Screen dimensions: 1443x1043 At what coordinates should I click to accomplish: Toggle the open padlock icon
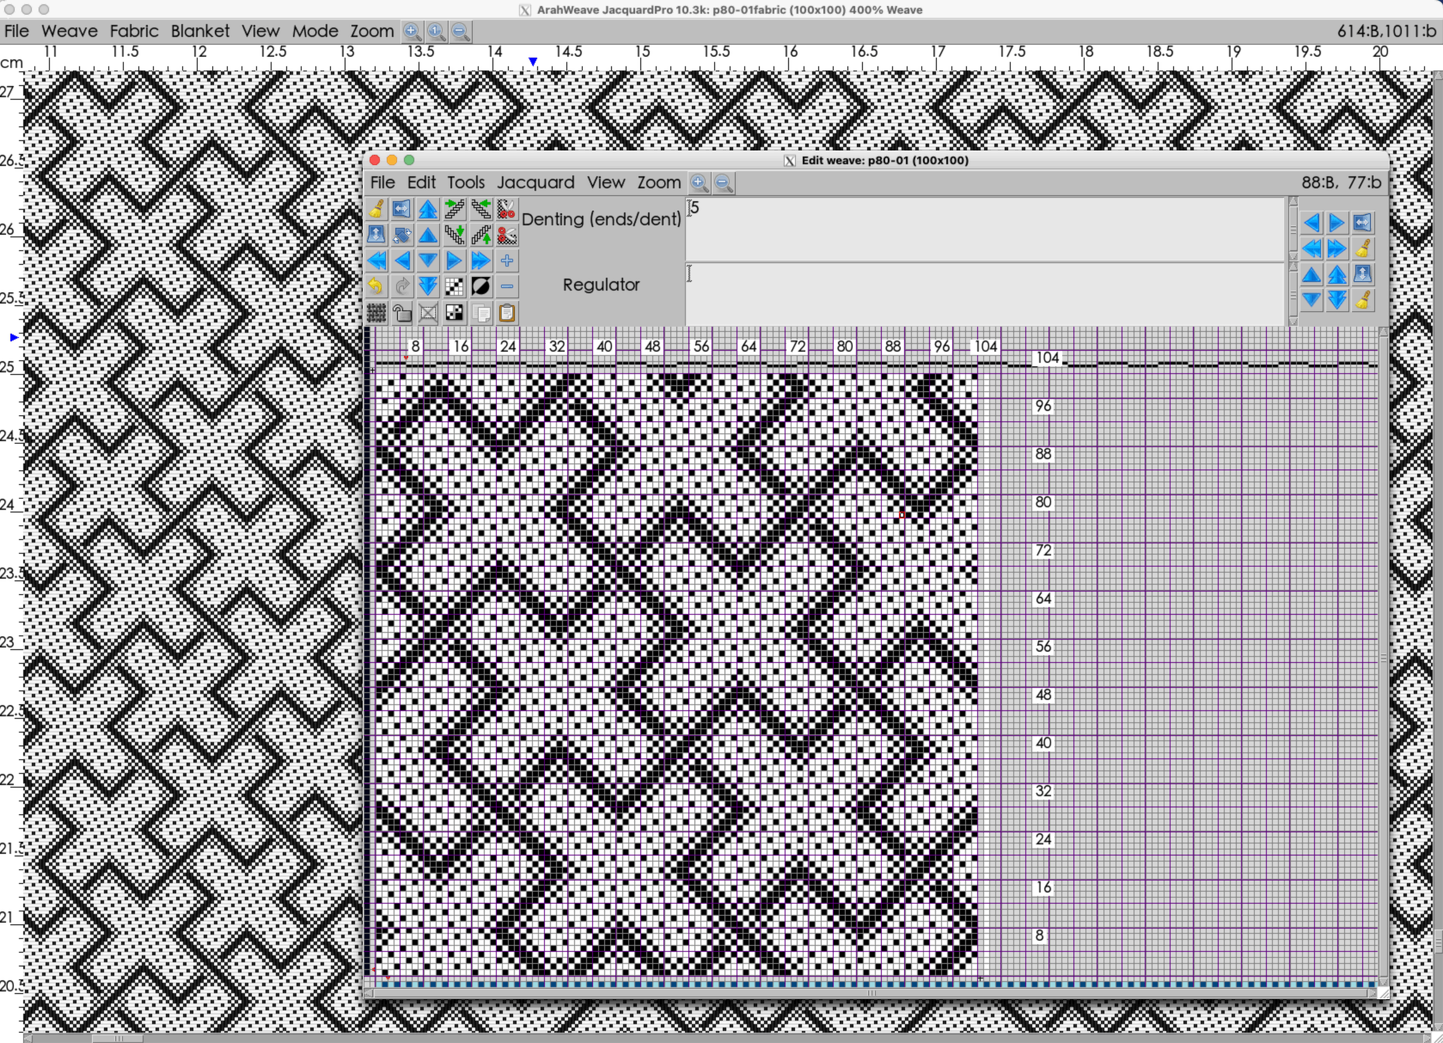(402, 314)
